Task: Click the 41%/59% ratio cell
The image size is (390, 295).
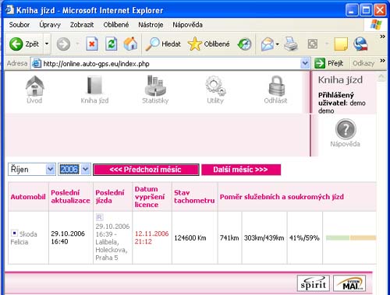Action: tap(304, 238)
